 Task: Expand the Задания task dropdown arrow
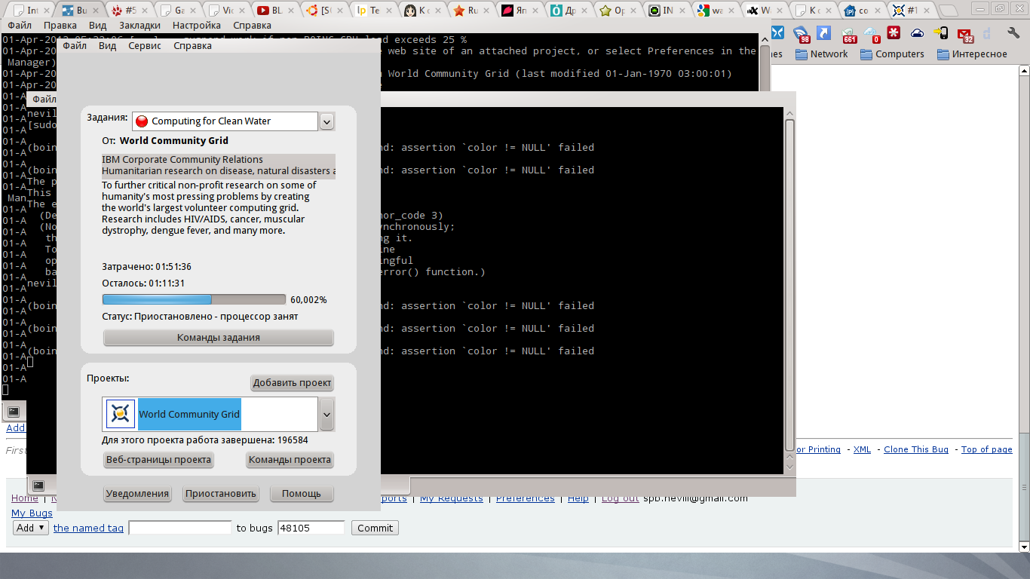pyautogui.click(x=326, y=121)
